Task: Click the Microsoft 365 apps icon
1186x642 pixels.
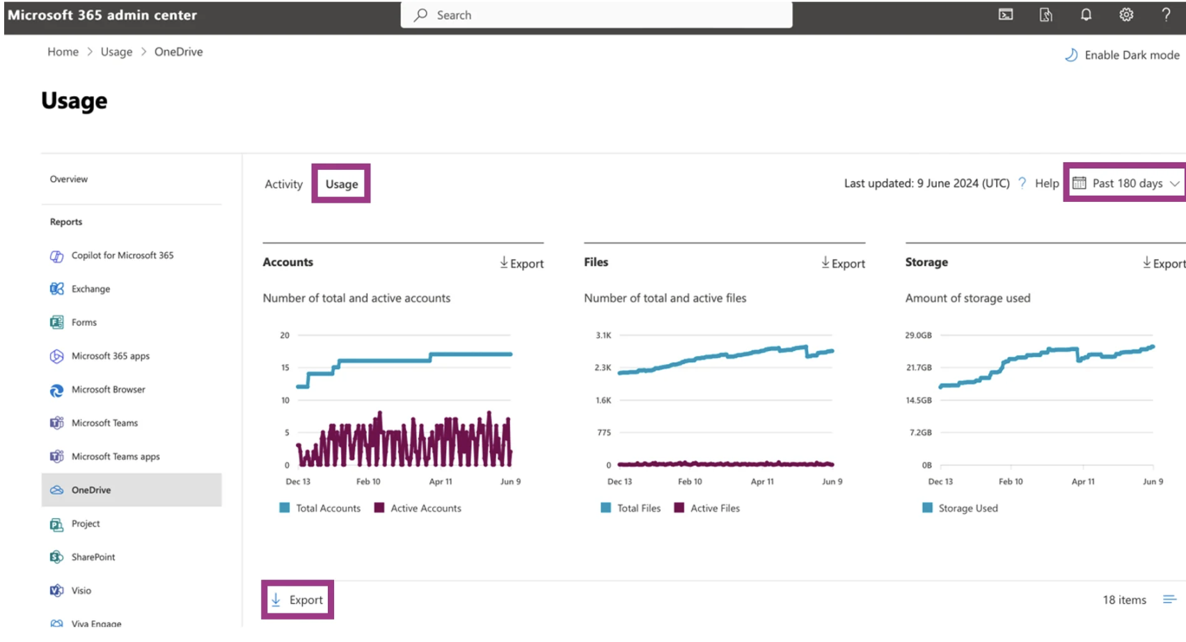Action: tap(57, 356)
